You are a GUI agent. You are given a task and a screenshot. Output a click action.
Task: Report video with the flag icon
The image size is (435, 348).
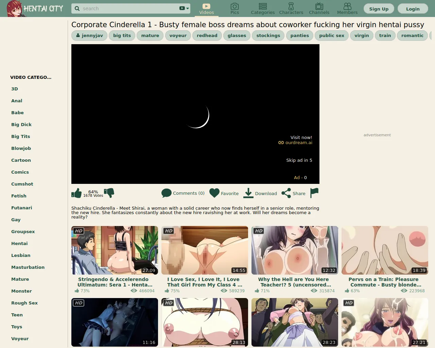click(x=314, y=193)
